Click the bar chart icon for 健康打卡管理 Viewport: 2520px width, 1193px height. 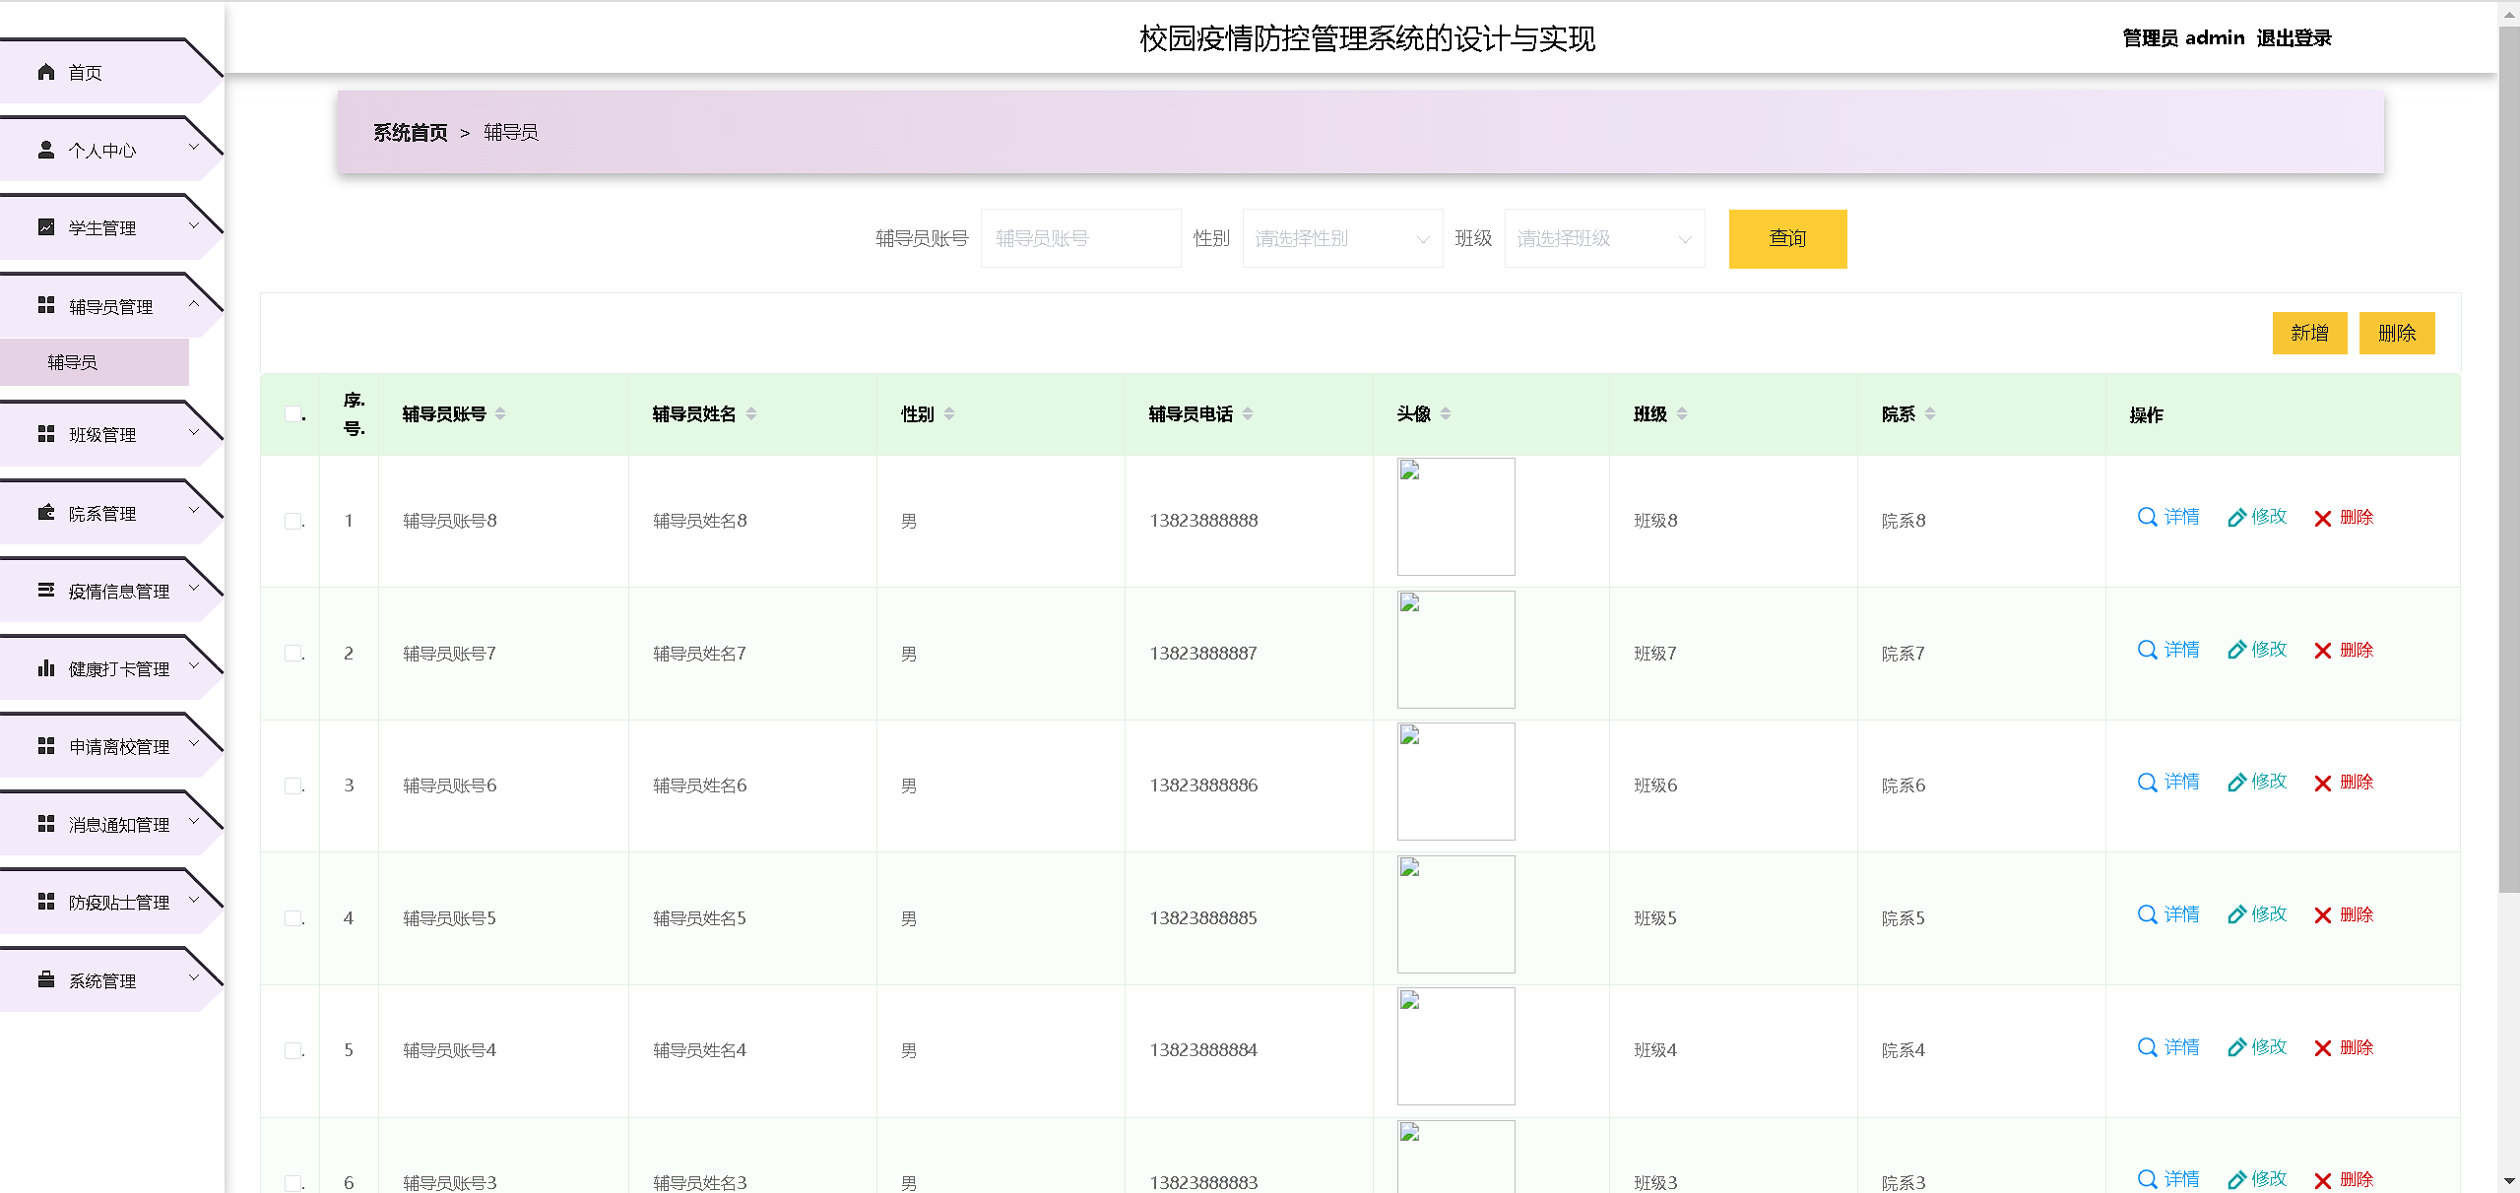coord(45,668)
